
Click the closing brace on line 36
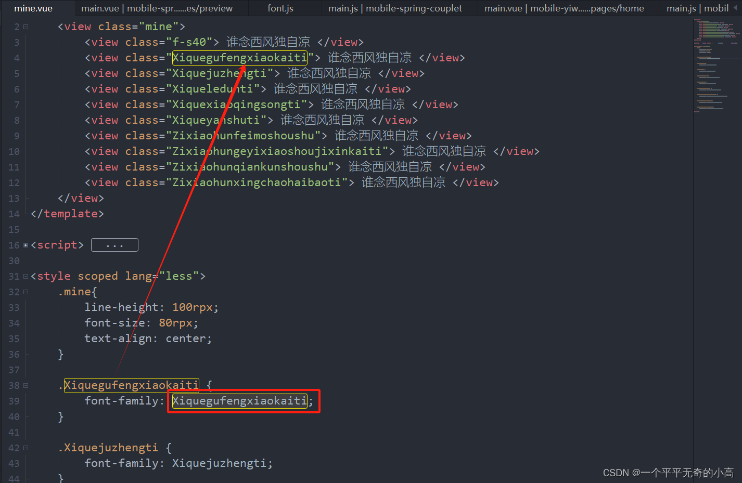click(60, 354)
